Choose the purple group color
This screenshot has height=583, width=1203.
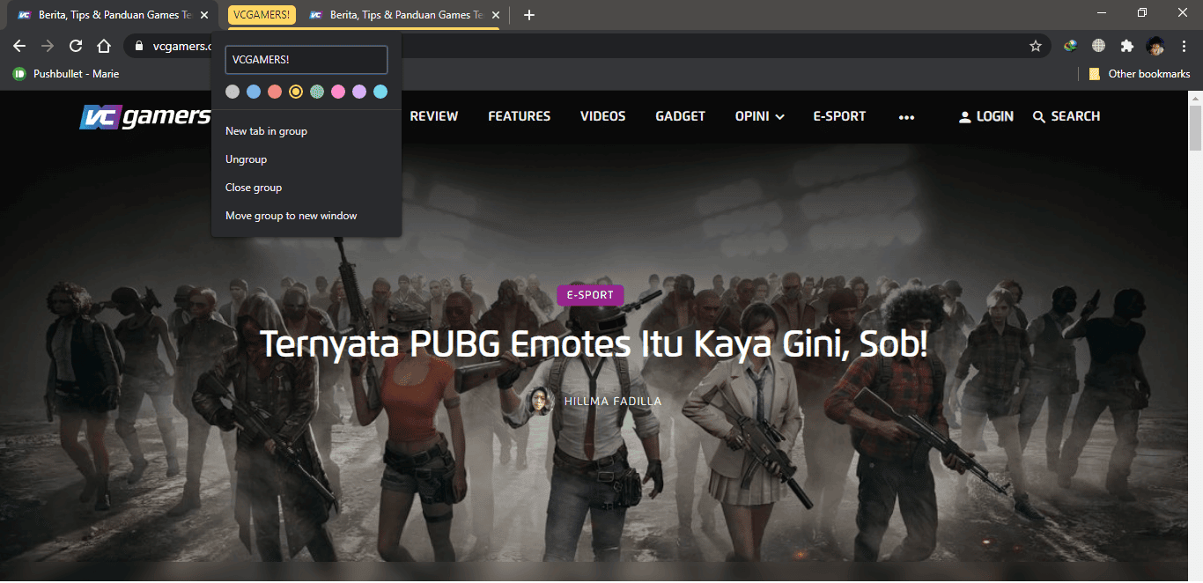359,92
